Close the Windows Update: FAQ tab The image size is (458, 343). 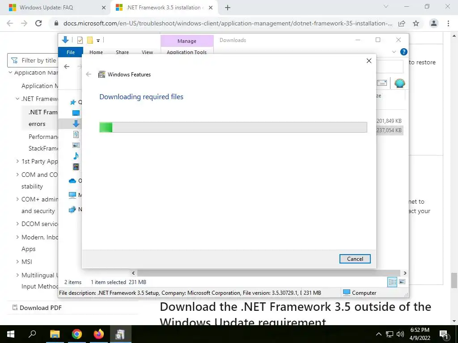[x=103, y=8]
